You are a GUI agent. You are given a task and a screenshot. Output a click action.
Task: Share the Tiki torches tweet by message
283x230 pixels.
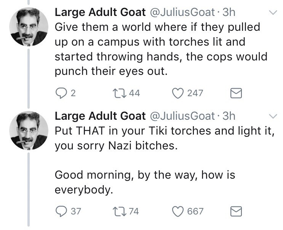point(237,211)
